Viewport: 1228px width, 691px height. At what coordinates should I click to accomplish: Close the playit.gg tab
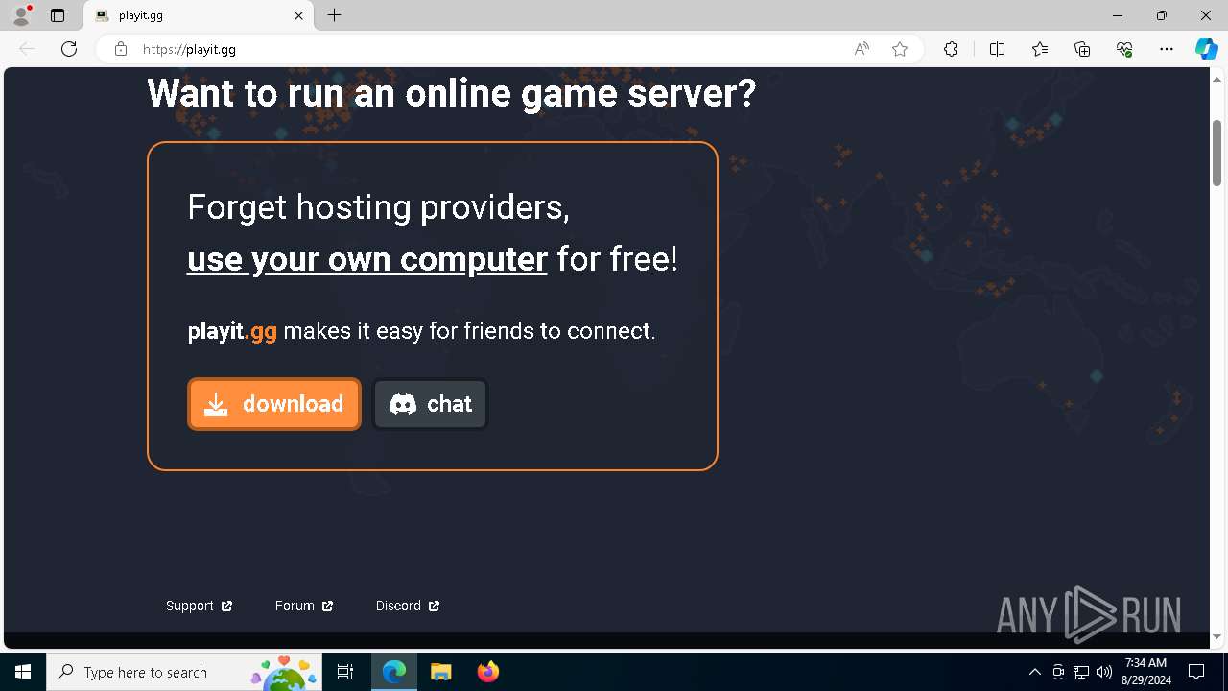click(298, 15)
